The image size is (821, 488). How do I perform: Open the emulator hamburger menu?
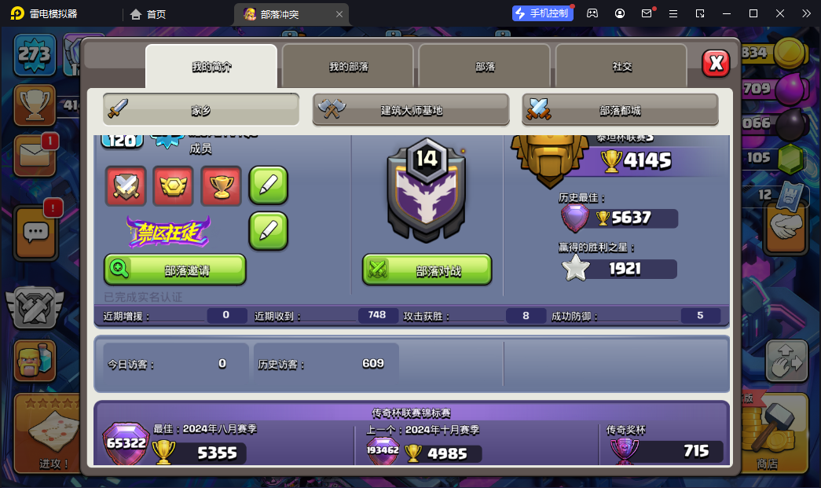click(673, 13)
